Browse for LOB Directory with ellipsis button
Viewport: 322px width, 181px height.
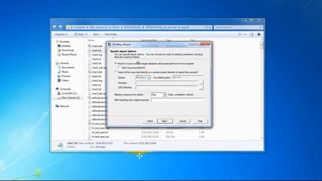[201, 87]
